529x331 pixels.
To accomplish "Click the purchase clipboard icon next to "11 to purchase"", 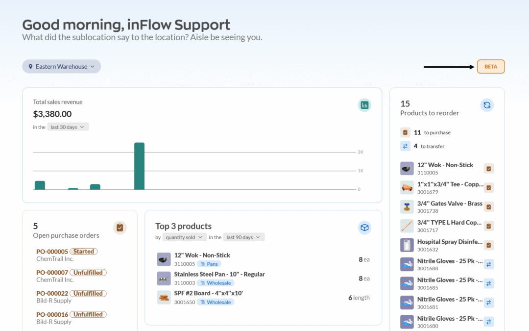I will coord(405,132).
